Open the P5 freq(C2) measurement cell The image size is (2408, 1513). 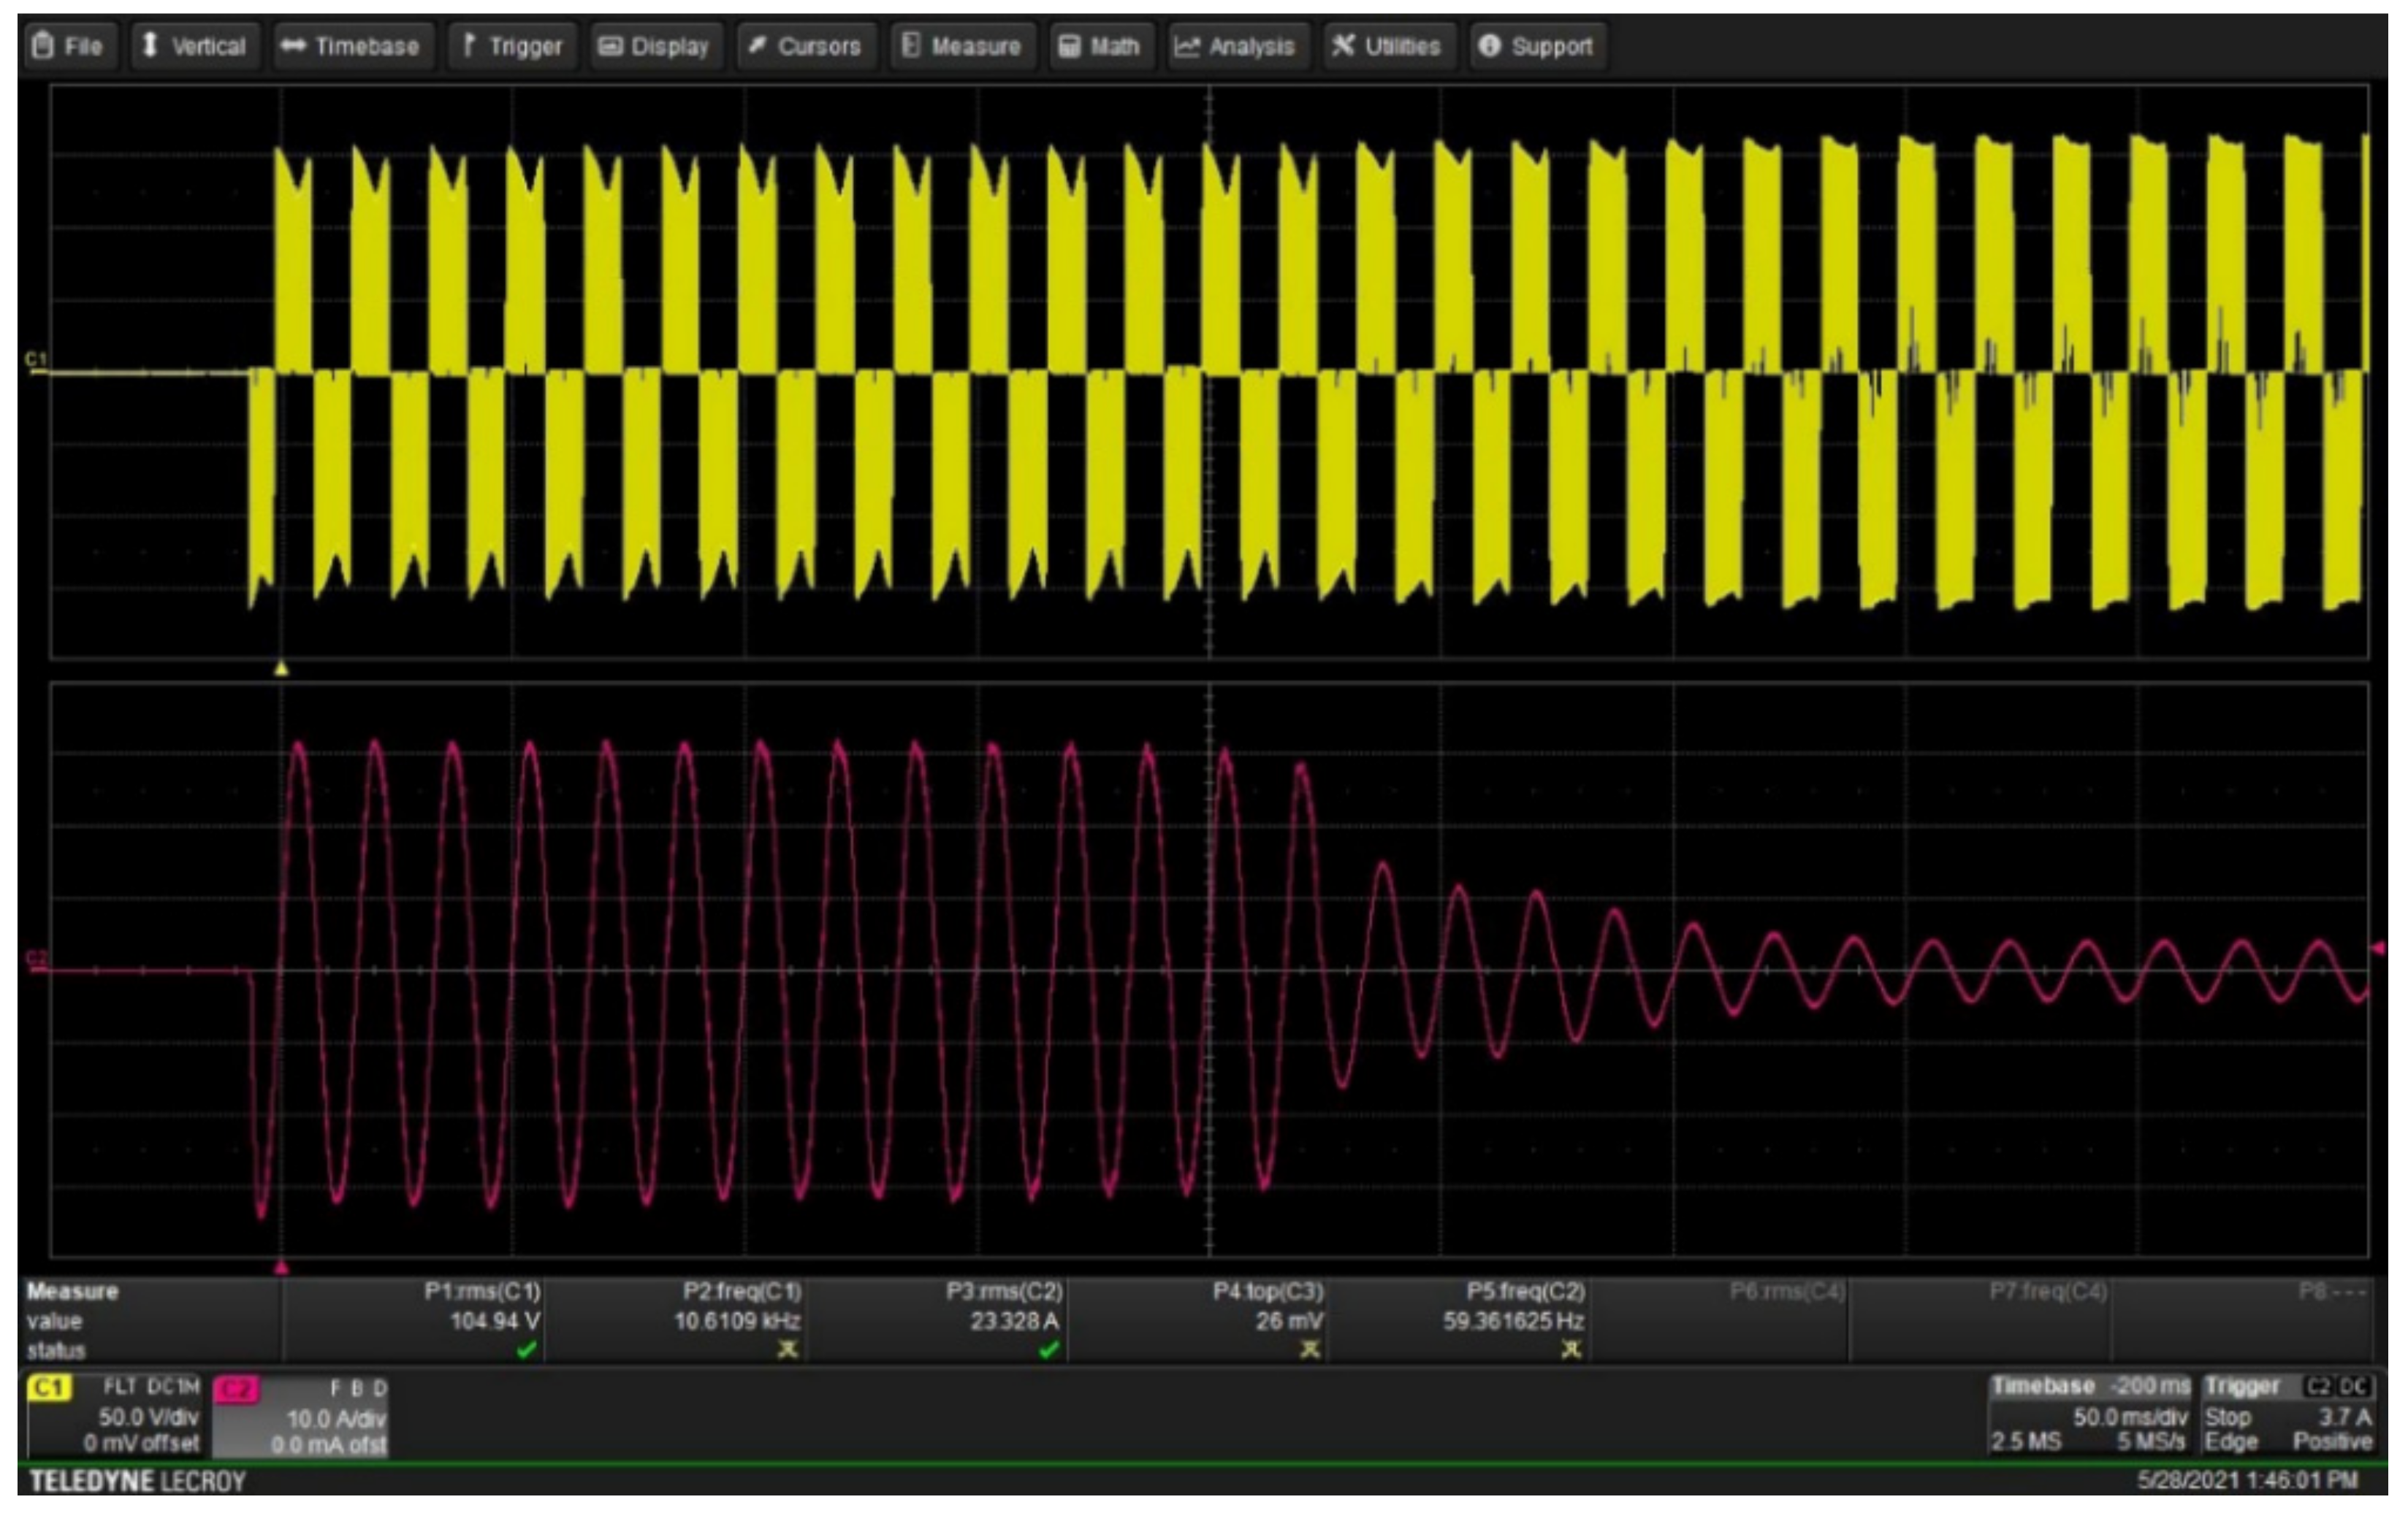click(x=1512, y=1320)
